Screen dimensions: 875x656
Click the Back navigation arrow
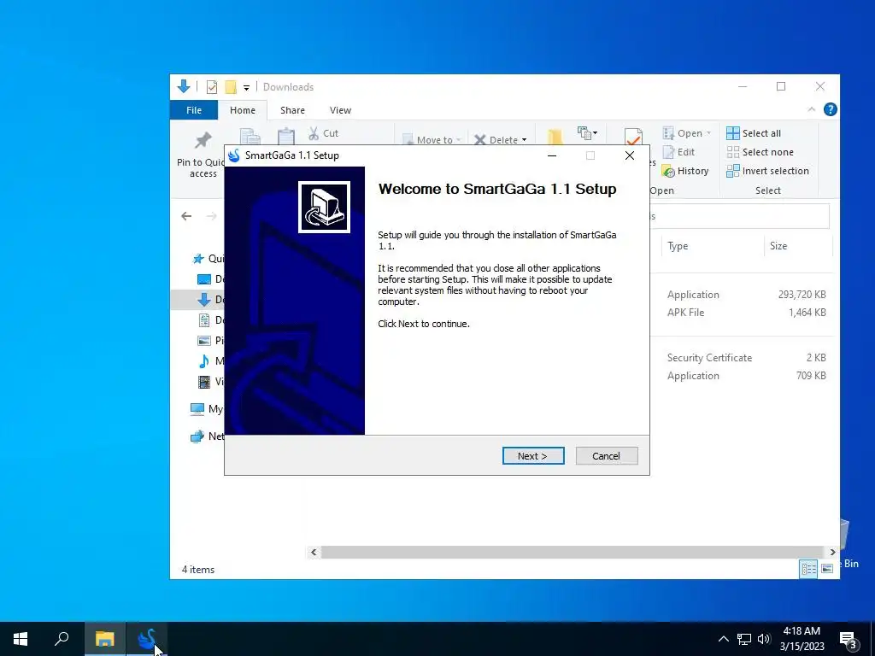point(186,216)
